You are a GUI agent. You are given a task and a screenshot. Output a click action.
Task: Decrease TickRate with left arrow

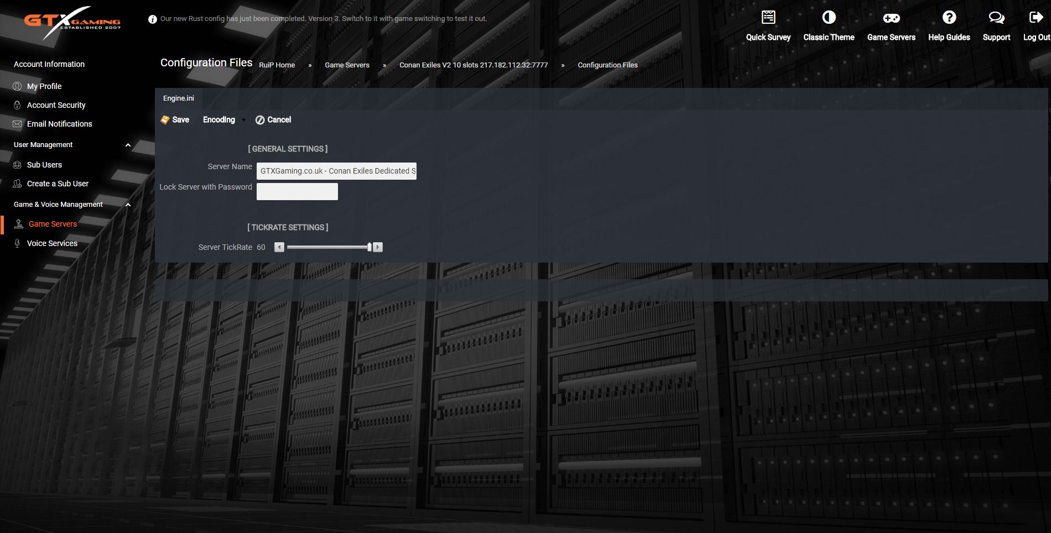[x=279, y=247]
